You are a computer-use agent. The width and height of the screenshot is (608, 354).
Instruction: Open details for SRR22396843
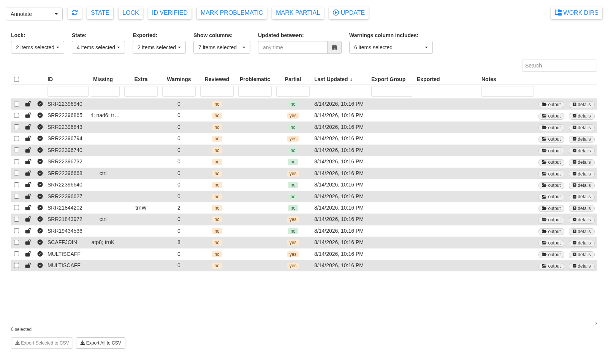[582, 128]
